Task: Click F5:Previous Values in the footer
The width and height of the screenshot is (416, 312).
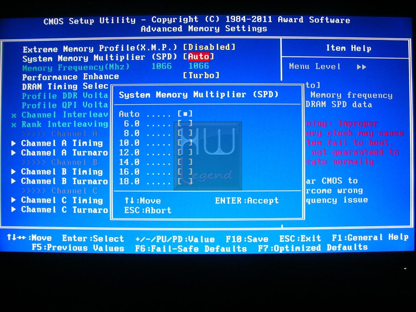Action: [78, 248]
